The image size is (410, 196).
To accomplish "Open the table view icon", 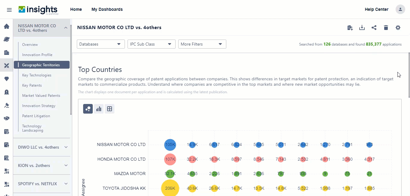I will point(110,108).
